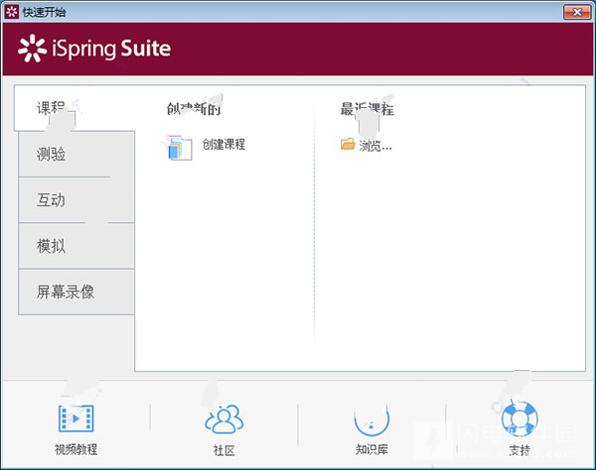Click the orange browse folder icon
This screenshot has width=596, height=470.
(348, 144)
